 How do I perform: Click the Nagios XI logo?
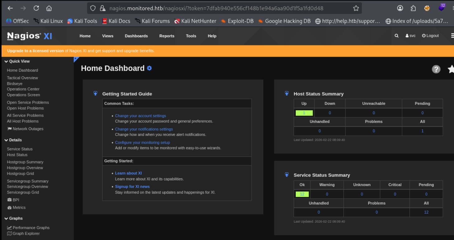[x=30, y=36]
